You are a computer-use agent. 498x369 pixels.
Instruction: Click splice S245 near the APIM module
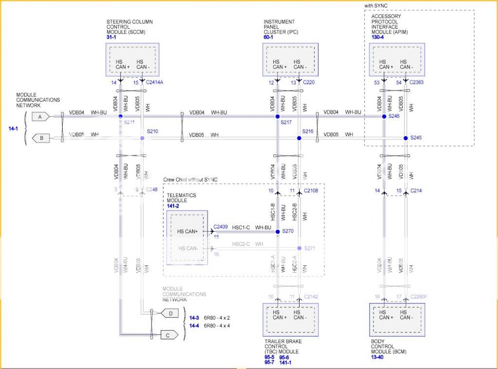(x=405, y=138)
